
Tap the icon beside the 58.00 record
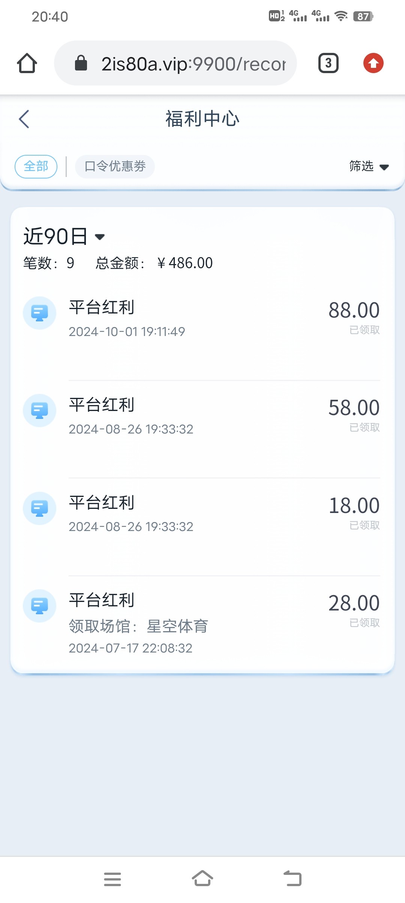39,411
